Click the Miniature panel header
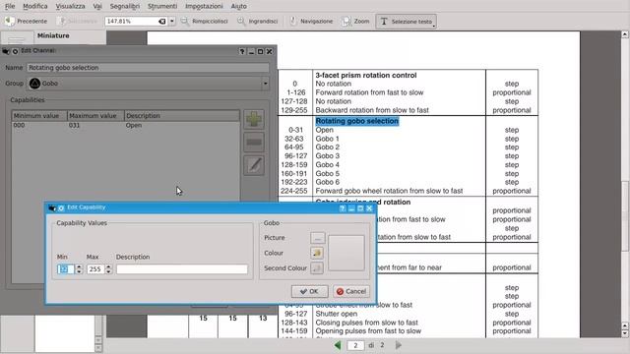Screen dimensions: 630x354 point(53,35)
